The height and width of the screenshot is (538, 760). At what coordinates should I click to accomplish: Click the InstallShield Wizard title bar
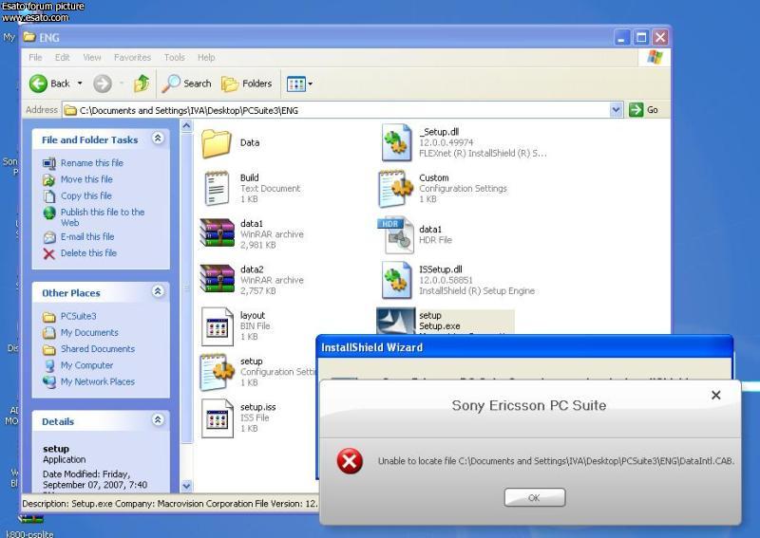tap(524, 347)
